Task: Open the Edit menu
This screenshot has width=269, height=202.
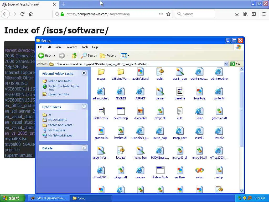Action: [49, 47]
